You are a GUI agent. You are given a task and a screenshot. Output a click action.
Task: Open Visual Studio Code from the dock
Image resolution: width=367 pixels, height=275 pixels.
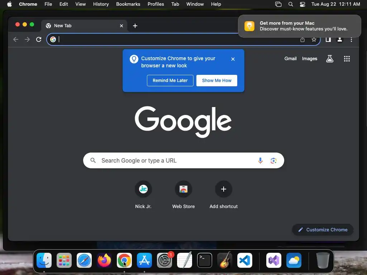pyautogui.click(x=244, y=260)
